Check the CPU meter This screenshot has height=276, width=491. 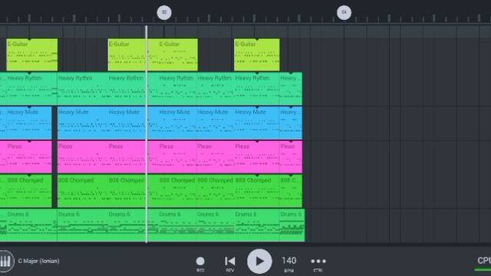point(483,263)
